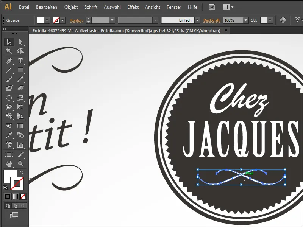This screenshot has height=227, width=303.
Task: Change the screen mode
Action: [14, 215]
